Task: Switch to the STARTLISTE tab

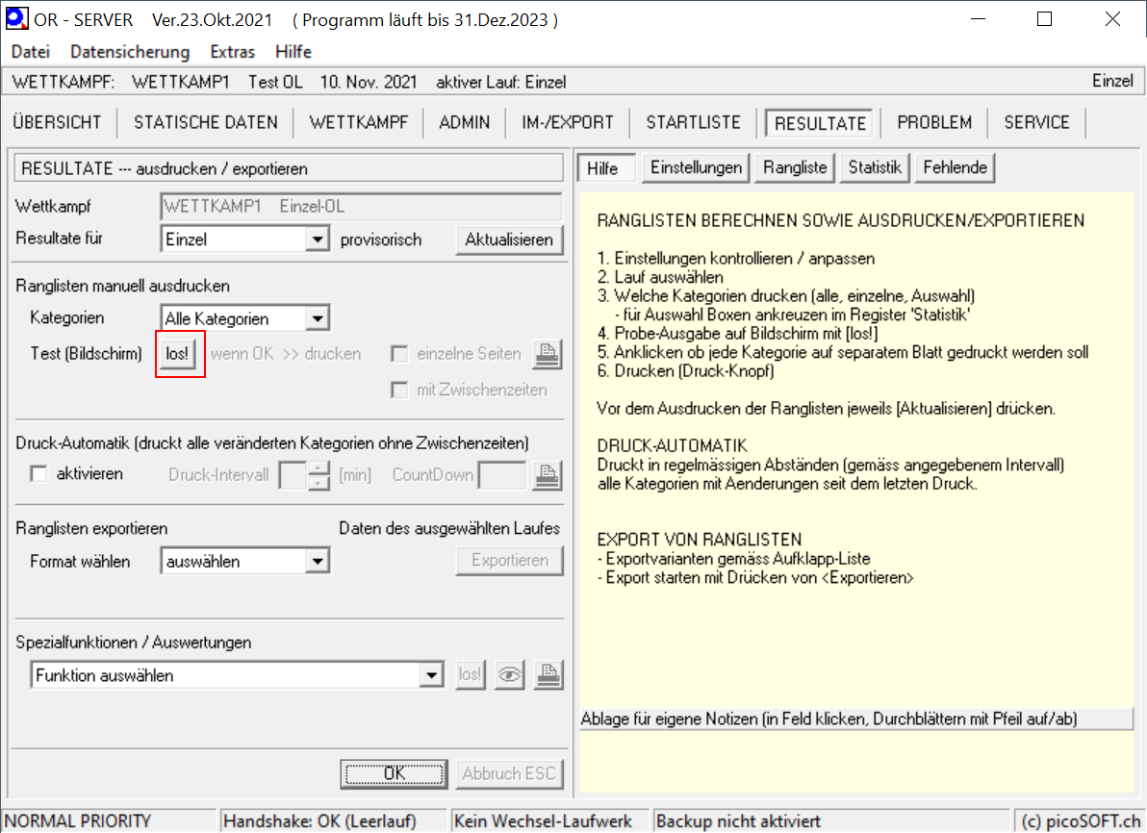Action: pyautogui.click(x=693, y=122)
